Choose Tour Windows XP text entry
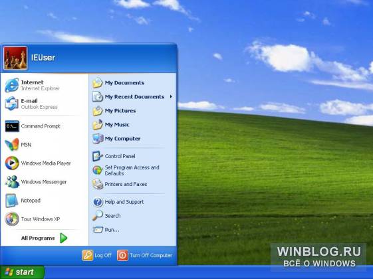Screen dimensions: 373x279 (40, 219)
